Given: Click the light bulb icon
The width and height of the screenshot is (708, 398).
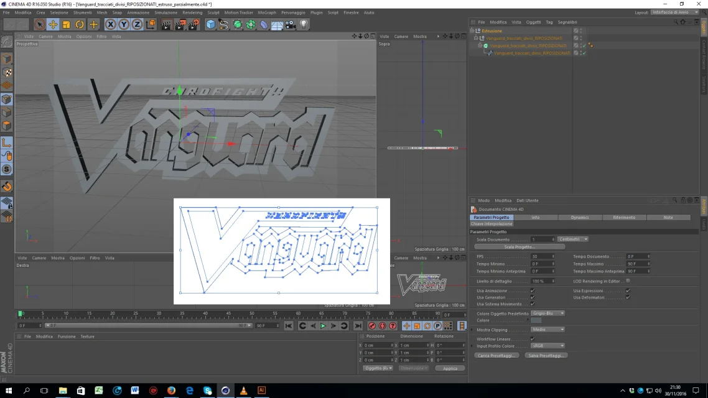Looking at the screenshot, I should 304,24.
